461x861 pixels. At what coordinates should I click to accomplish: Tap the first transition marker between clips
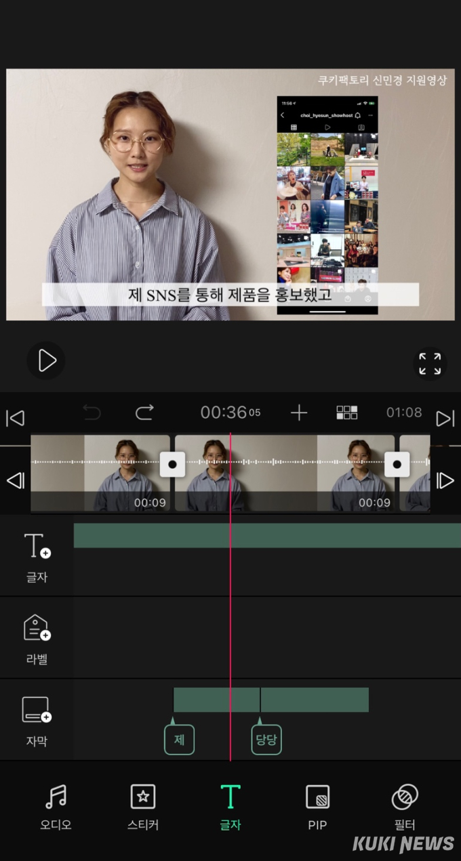coord(172,465)
